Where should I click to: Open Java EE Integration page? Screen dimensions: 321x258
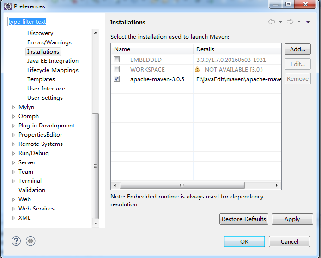click(53, 61)
